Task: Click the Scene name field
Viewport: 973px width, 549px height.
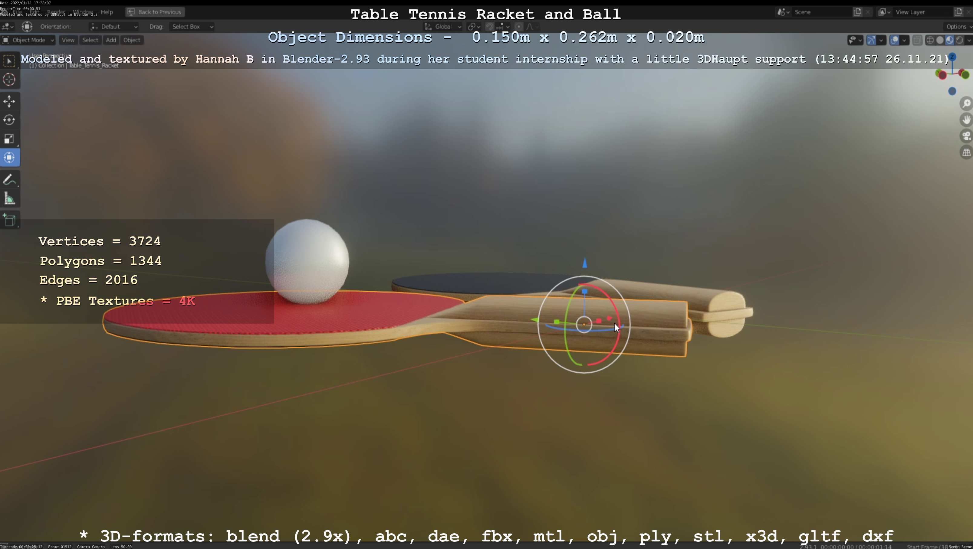Action: [822, 12]
